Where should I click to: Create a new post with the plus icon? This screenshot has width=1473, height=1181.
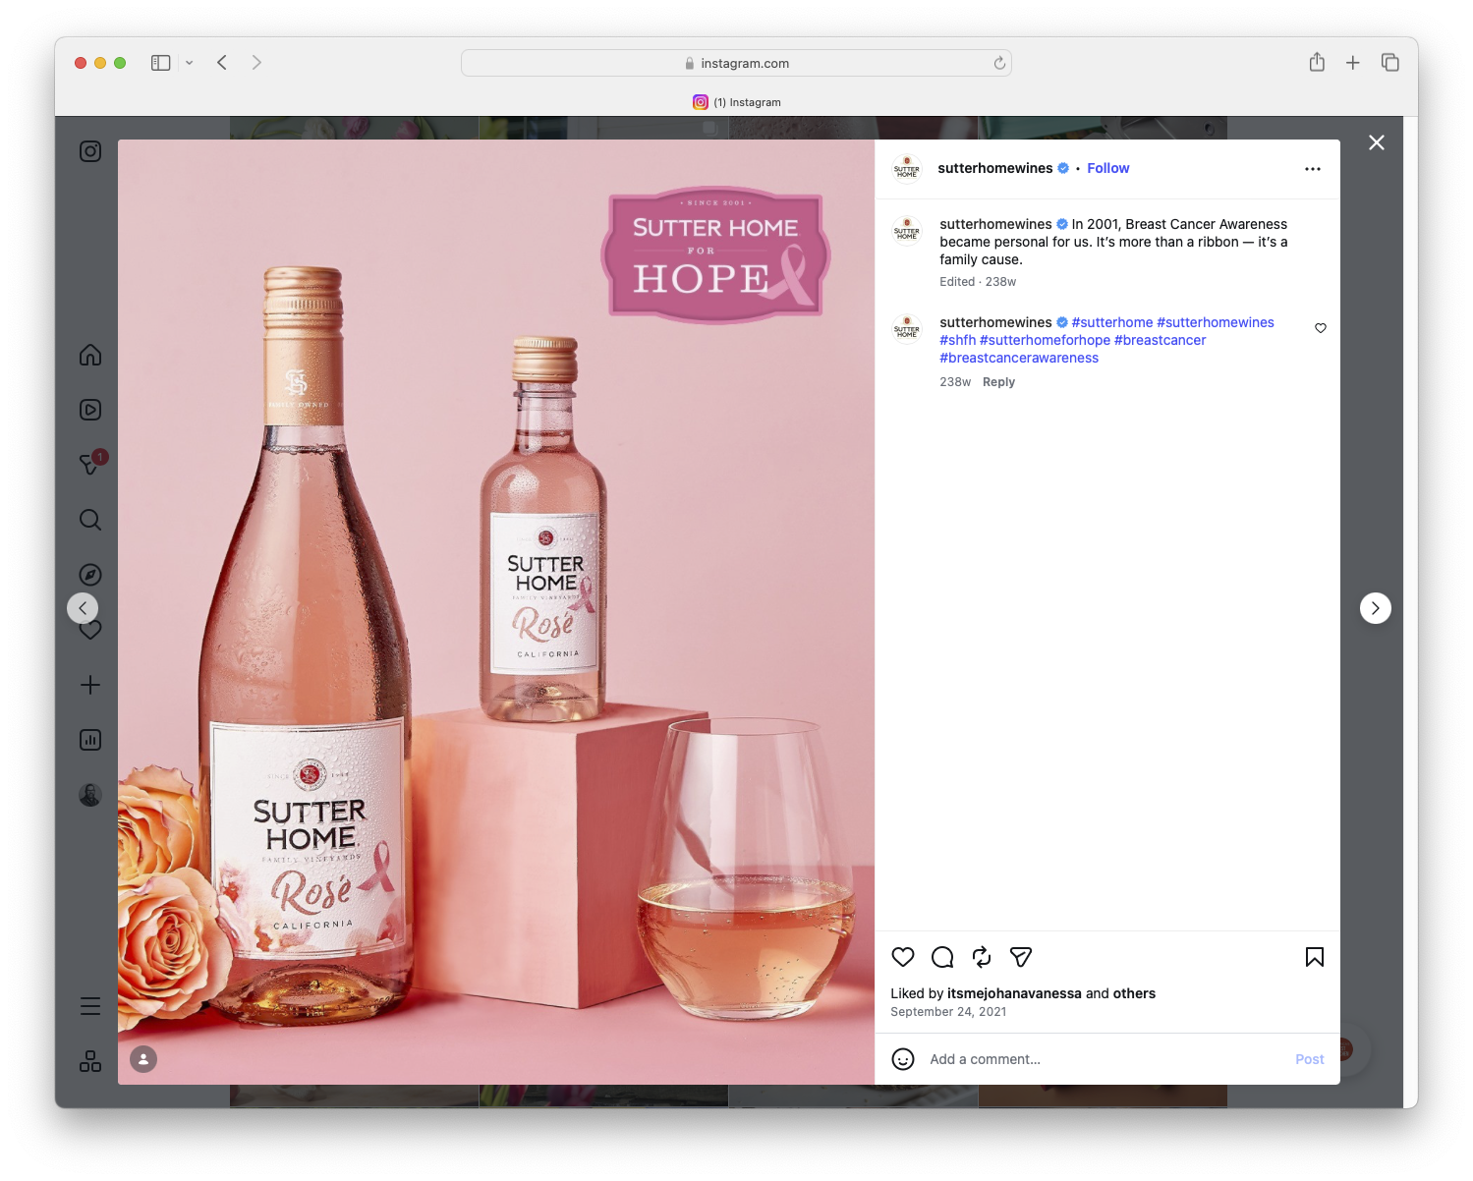click(89, 685)
